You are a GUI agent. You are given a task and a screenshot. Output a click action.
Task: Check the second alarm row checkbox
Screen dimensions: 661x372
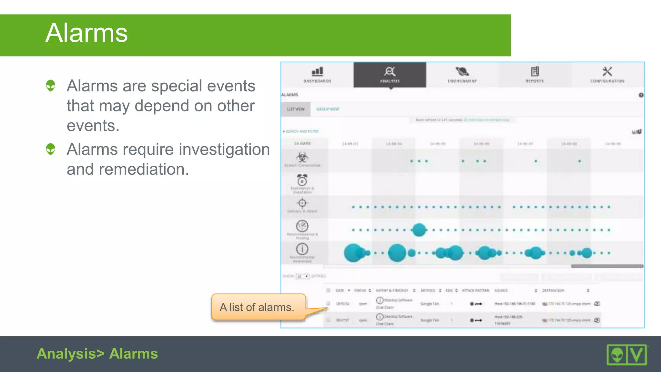pos(328,320)
